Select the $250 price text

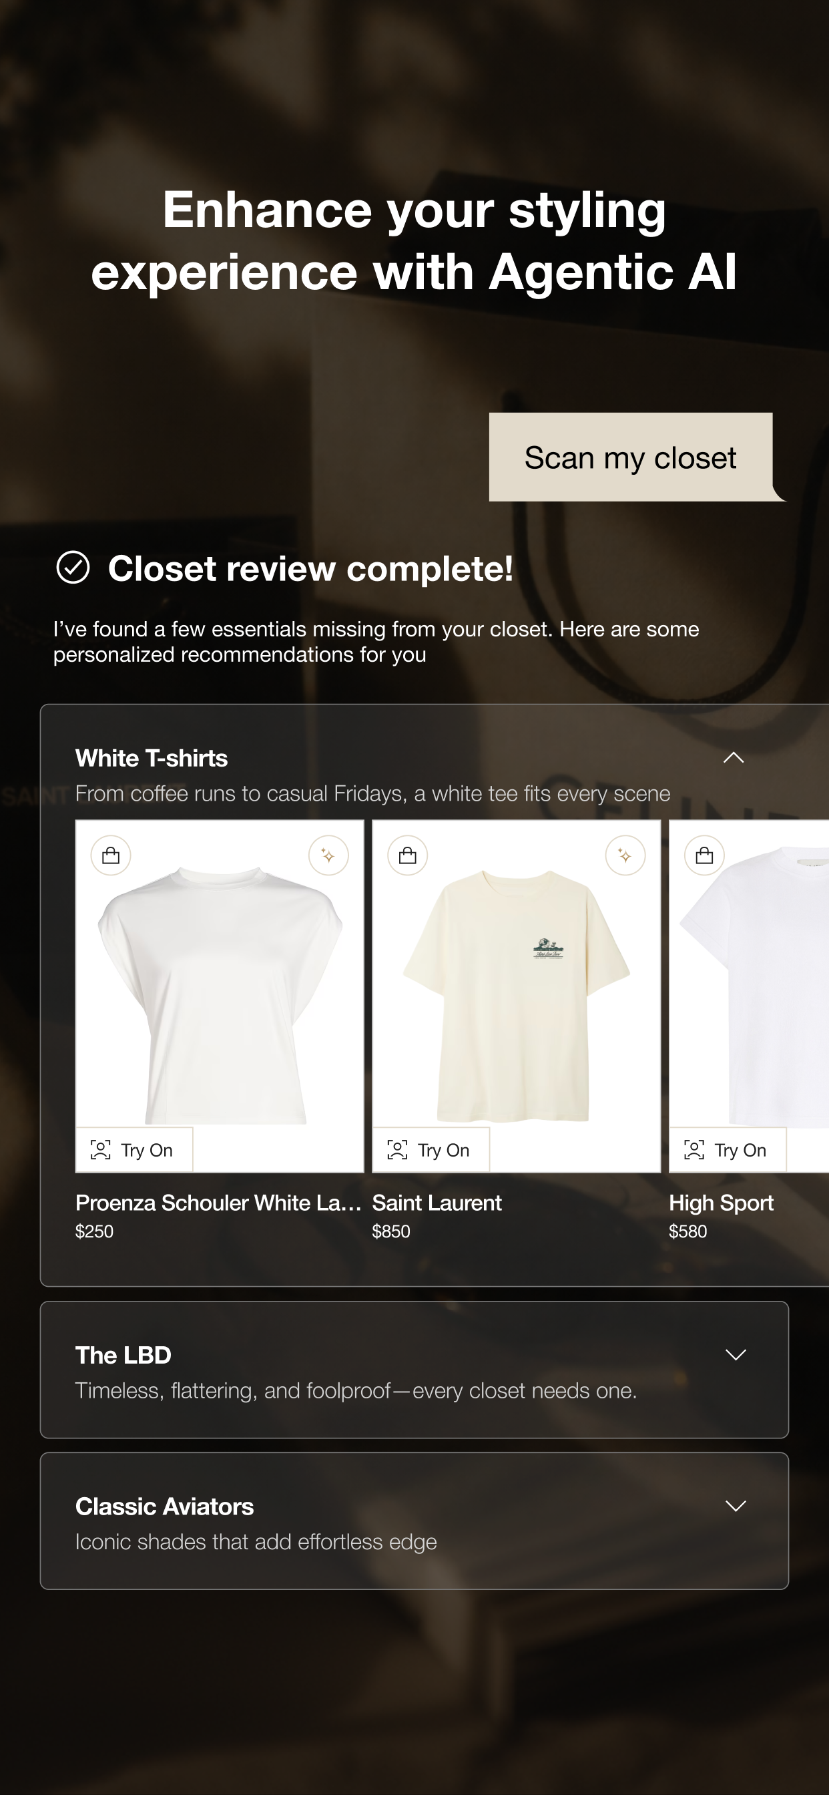coord(94,1231)
